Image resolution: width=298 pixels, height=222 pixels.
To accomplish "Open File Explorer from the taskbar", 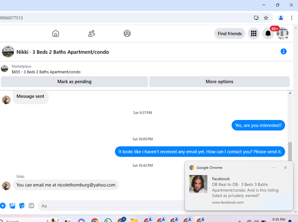I will 134,220.
